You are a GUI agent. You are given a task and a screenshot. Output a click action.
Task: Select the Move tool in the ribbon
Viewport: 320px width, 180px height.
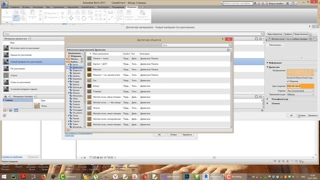coord(71,18)
